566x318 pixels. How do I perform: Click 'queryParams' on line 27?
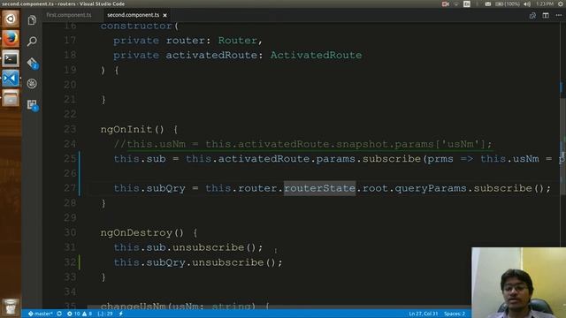(x=431, y=188)
